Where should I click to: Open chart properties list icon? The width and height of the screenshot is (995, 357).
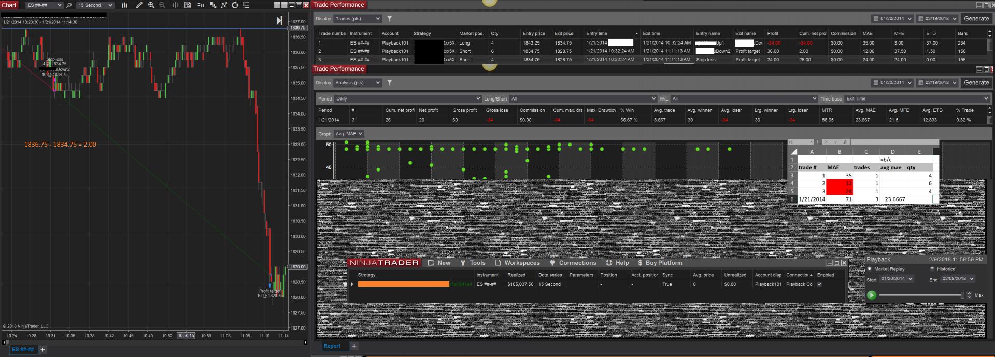point(246,5)
